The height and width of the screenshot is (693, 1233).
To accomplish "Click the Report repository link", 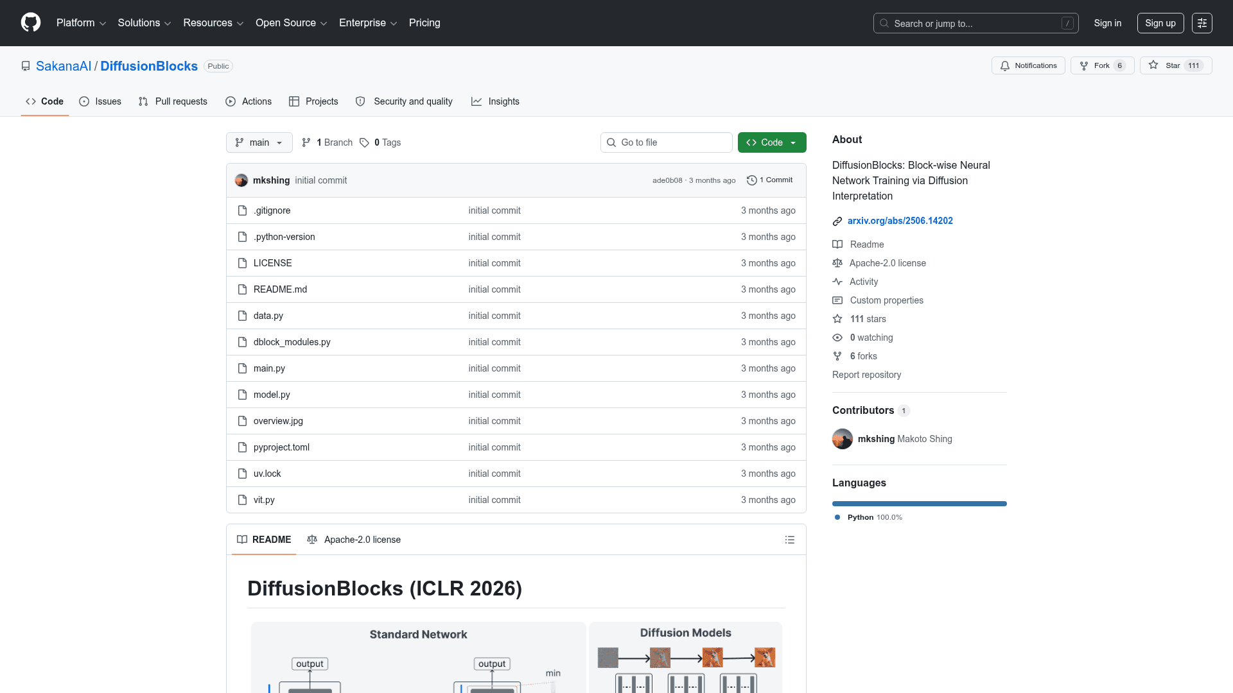I will 866,375.
